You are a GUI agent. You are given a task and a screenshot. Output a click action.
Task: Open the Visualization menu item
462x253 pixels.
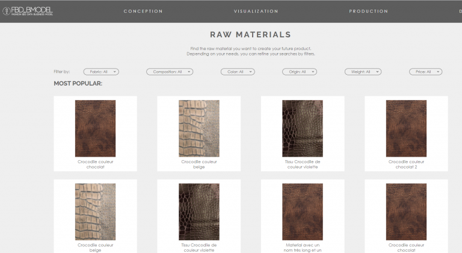[x=256, y=11]
